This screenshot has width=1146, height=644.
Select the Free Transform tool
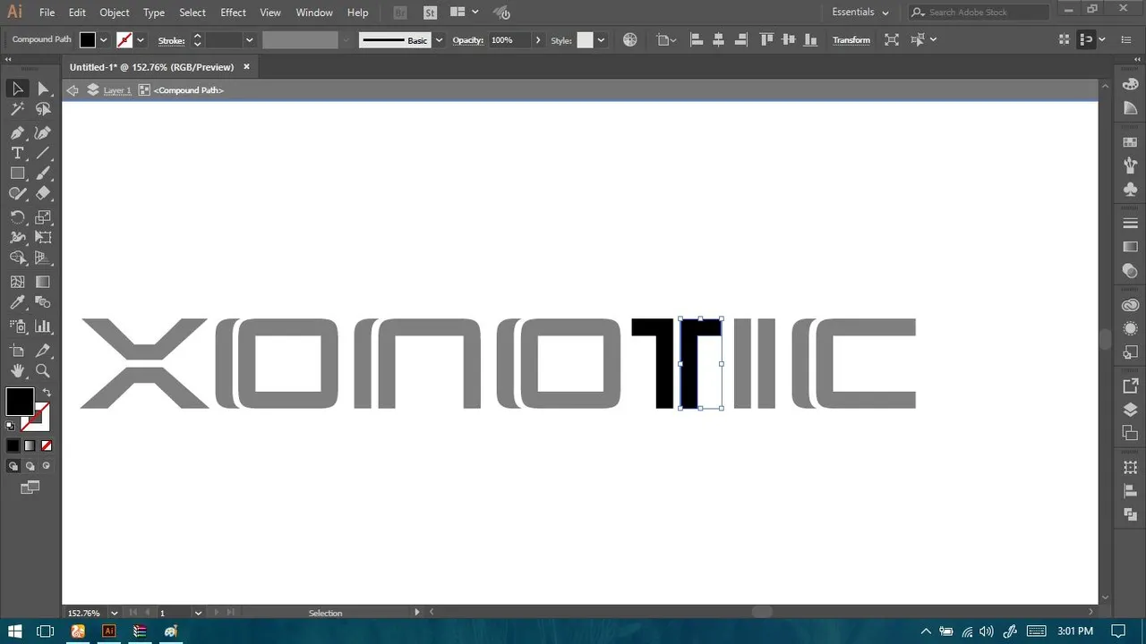point(43,237)
